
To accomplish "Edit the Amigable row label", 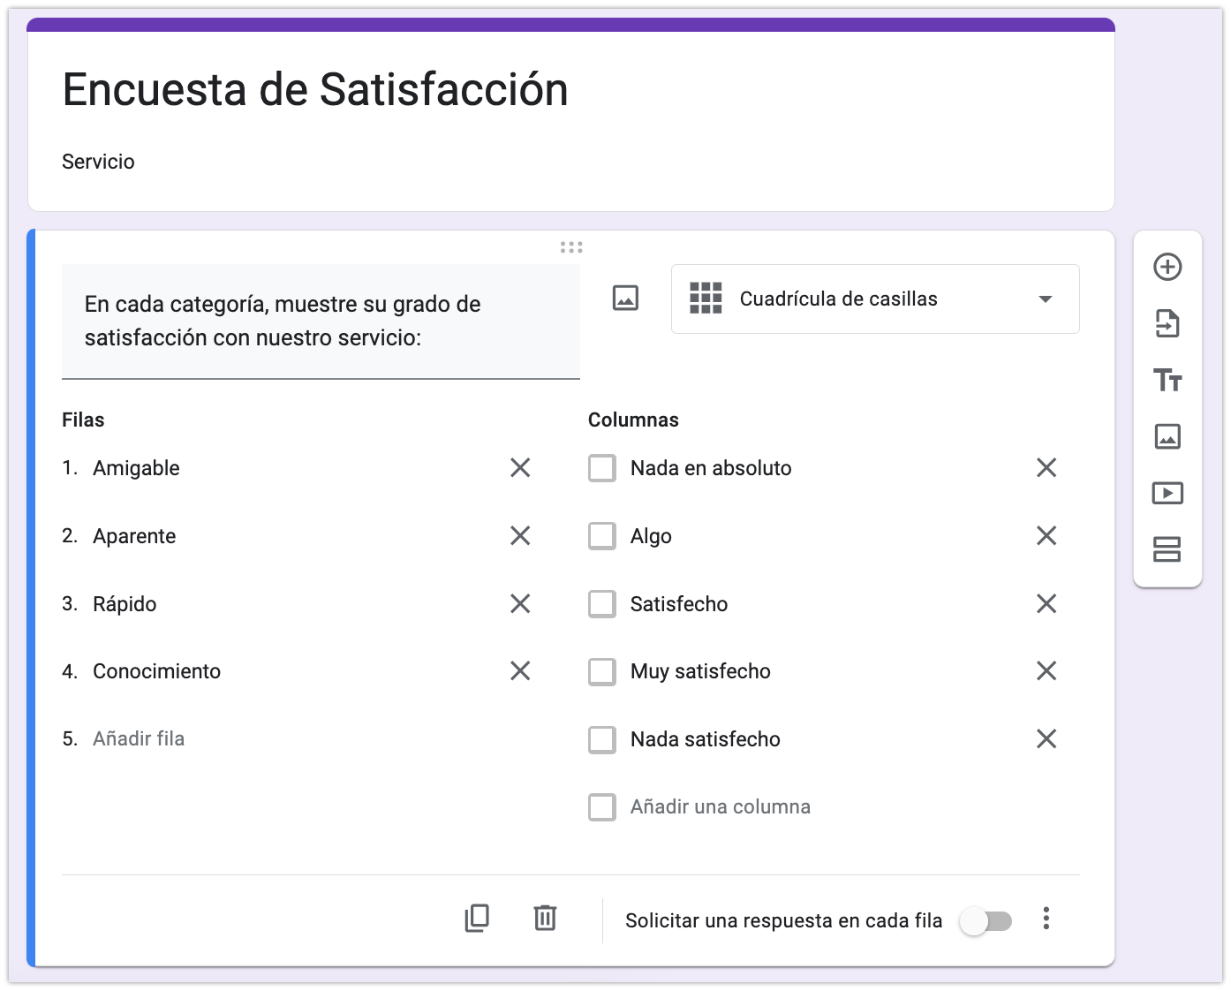I will pyautogui.click(x=136, y=468).
